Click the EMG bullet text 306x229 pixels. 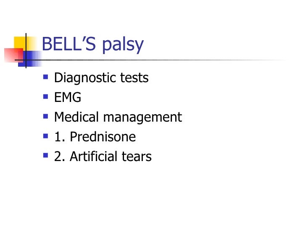click(x=68, y=97)
